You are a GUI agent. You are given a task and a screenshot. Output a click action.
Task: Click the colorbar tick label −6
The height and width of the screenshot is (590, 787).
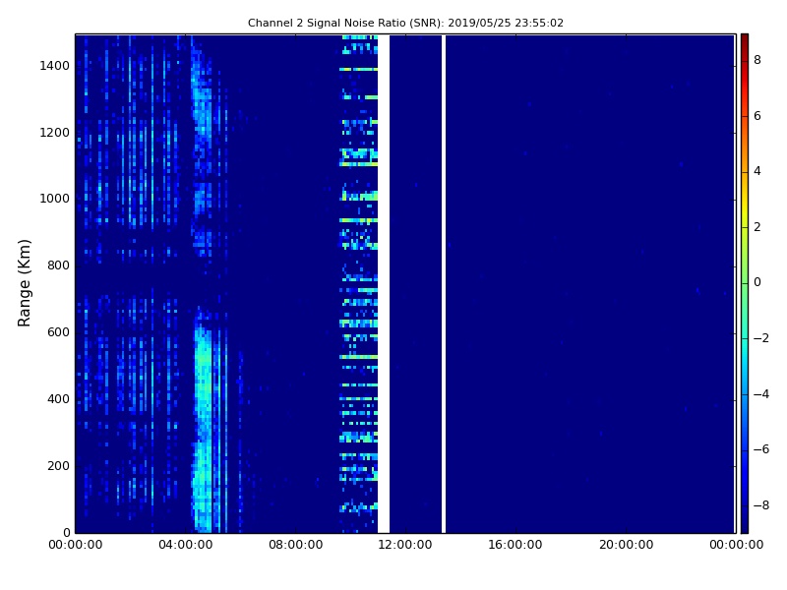[760, 449]
